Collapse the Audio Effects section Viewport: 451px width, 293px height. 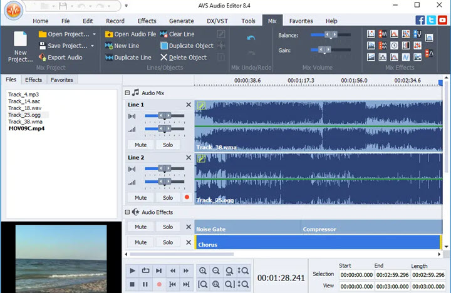pos(127,212)
